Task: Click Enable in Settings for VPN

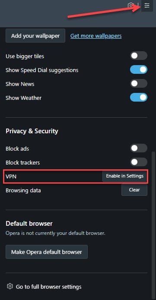Action: (125, 176)
